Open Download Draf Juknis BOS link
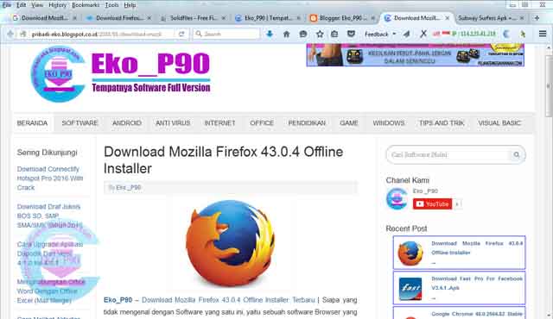553x319 pixels. (49, 216)
